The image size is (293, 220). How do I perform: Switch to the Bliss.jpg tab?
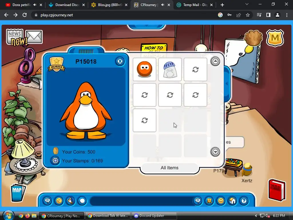click(110, 5)
